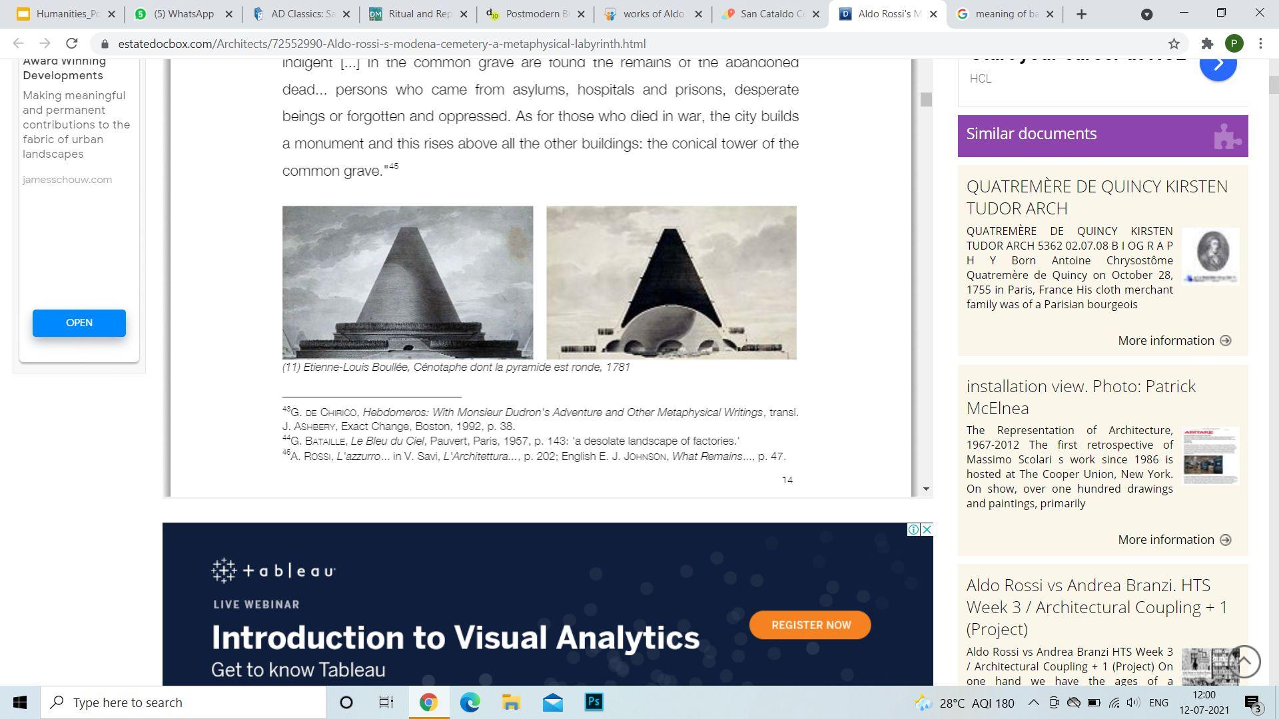Reload the current page
This screenshot has height=719, width=1279.
[72, 44]
